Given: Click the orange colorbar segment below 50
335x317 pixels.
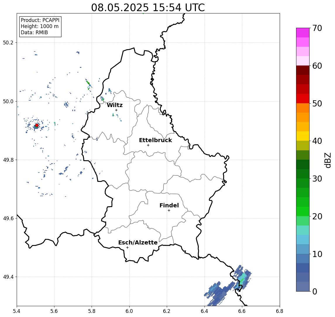Looking at the screenshot, I should tap(303, 108).
